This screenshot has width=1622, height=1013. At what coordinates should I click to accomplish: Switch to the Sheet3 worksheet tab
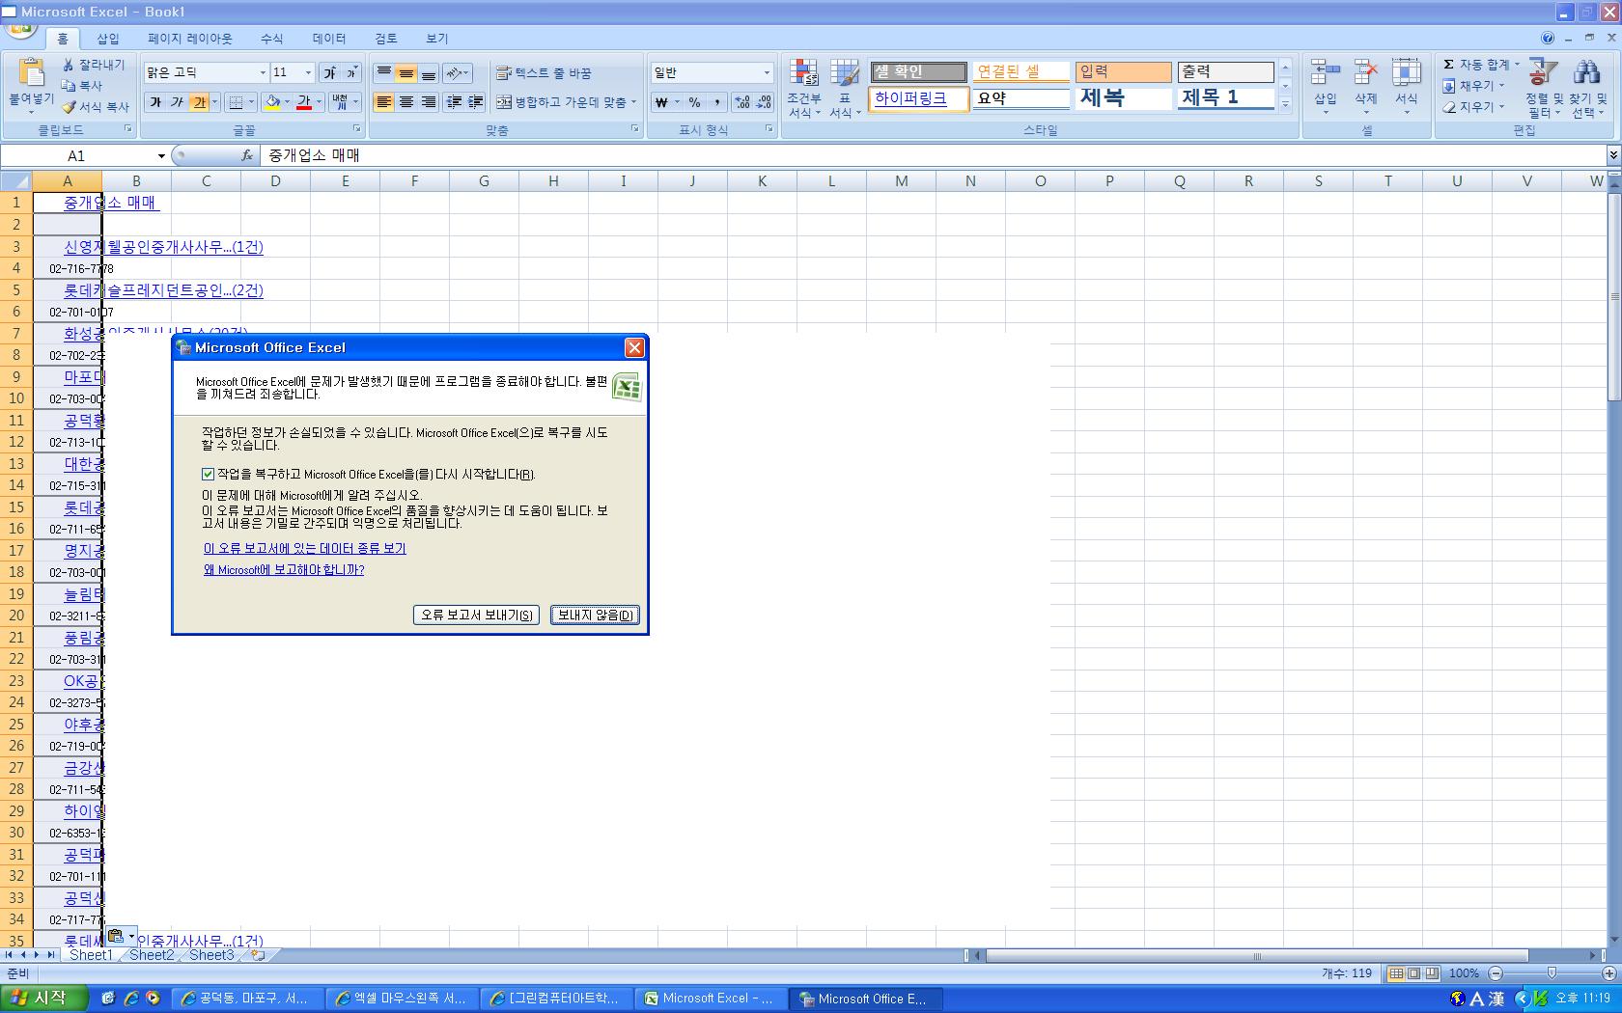[x=211, y=955]
